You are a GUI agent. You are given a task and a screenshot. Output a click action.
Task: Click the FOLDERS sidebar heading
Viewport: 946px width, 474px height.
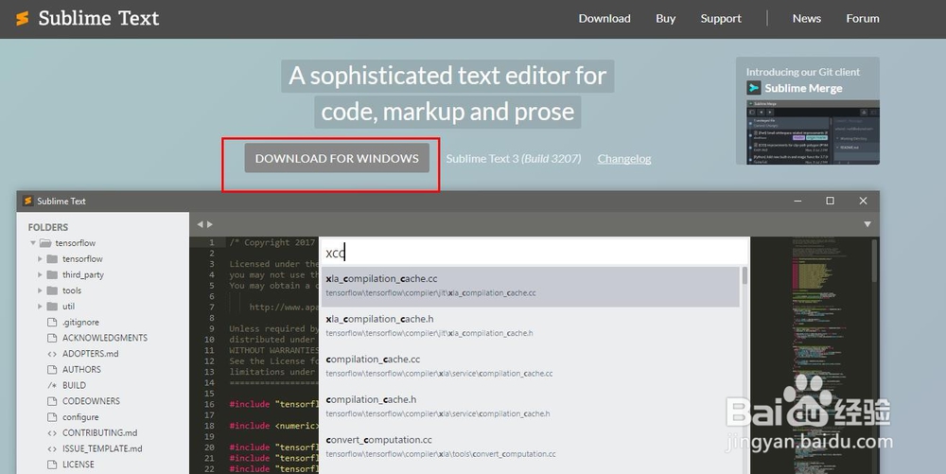(47, 227)
